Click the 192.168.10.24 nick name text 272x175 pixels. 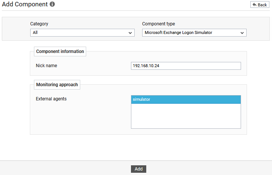146,66
